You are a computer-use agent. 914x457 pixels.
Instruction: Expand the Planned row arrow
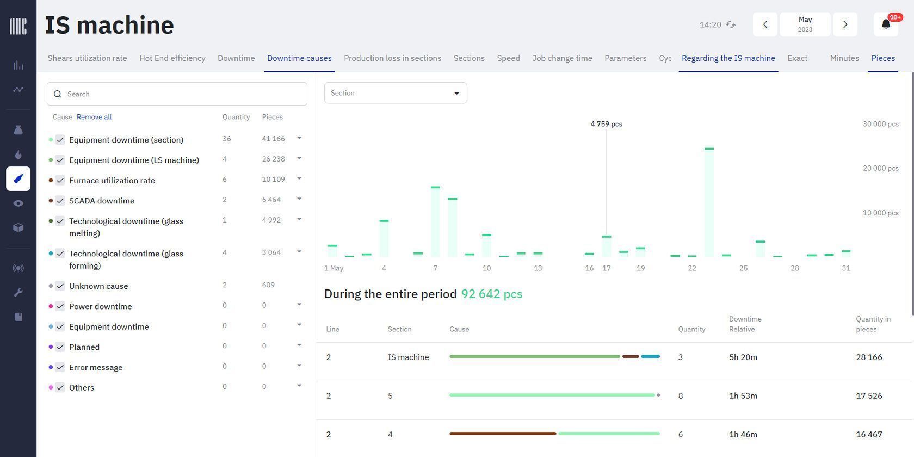[x=299, y=345]
